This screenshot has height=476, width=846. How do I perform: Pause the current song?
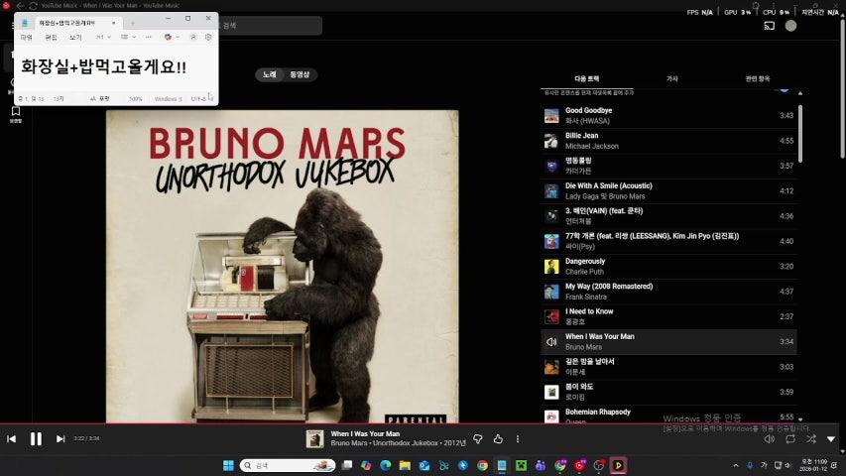coord(36,438)
